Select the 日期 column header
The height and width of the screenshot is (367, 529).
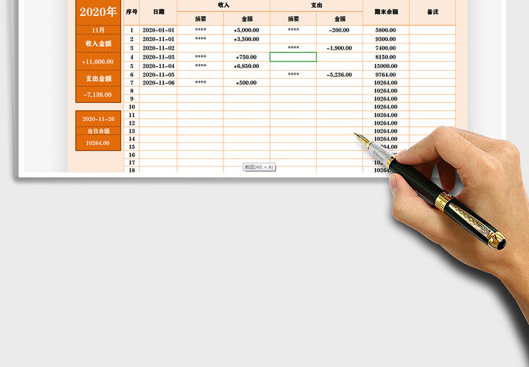pos(158,12)
